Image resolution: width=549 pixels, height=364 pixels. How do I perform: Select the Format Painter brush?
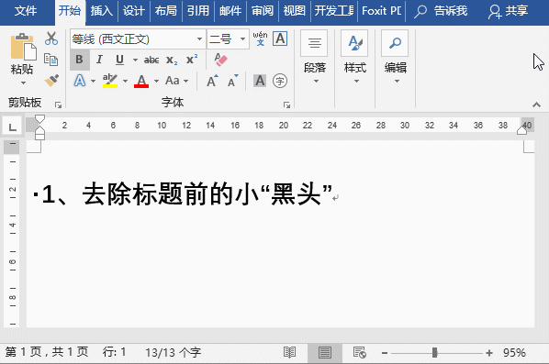pos(51,81)
